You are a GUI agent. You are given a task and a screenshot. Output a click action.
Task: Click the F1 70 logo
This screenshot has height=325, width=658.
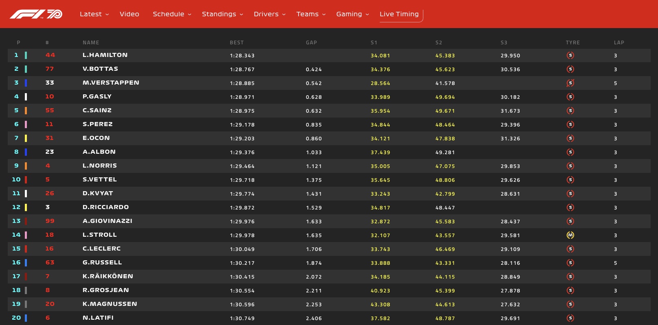[x=36, y=14]
